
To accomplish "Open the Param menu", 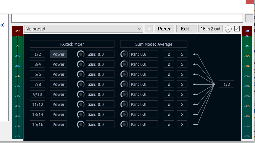I will [x=165, y=29].
